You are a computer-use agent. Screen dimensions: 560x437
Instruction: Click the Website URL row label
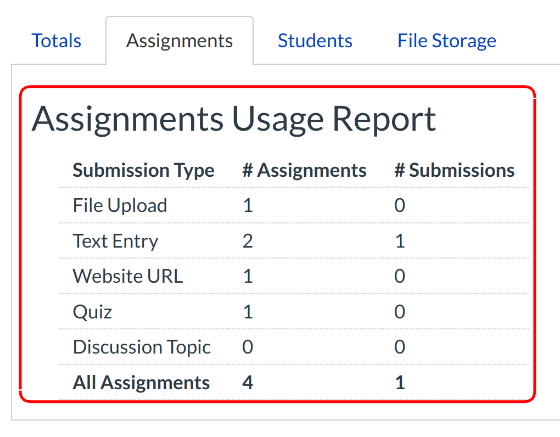[x=127, y=276]
